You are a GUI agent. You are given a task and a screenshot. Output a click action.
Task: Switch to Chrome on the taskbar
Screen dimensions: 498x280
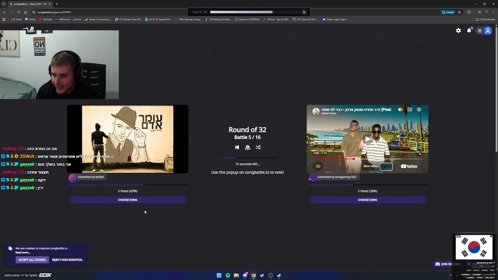click(253, 275)
